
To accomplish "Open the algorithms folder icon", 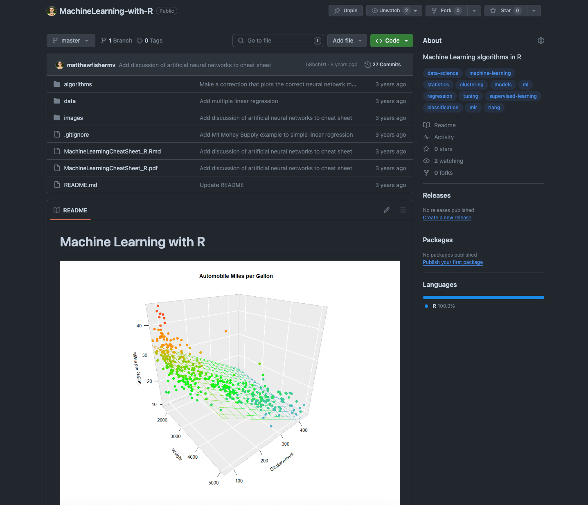I will click(x=57, y=84).
